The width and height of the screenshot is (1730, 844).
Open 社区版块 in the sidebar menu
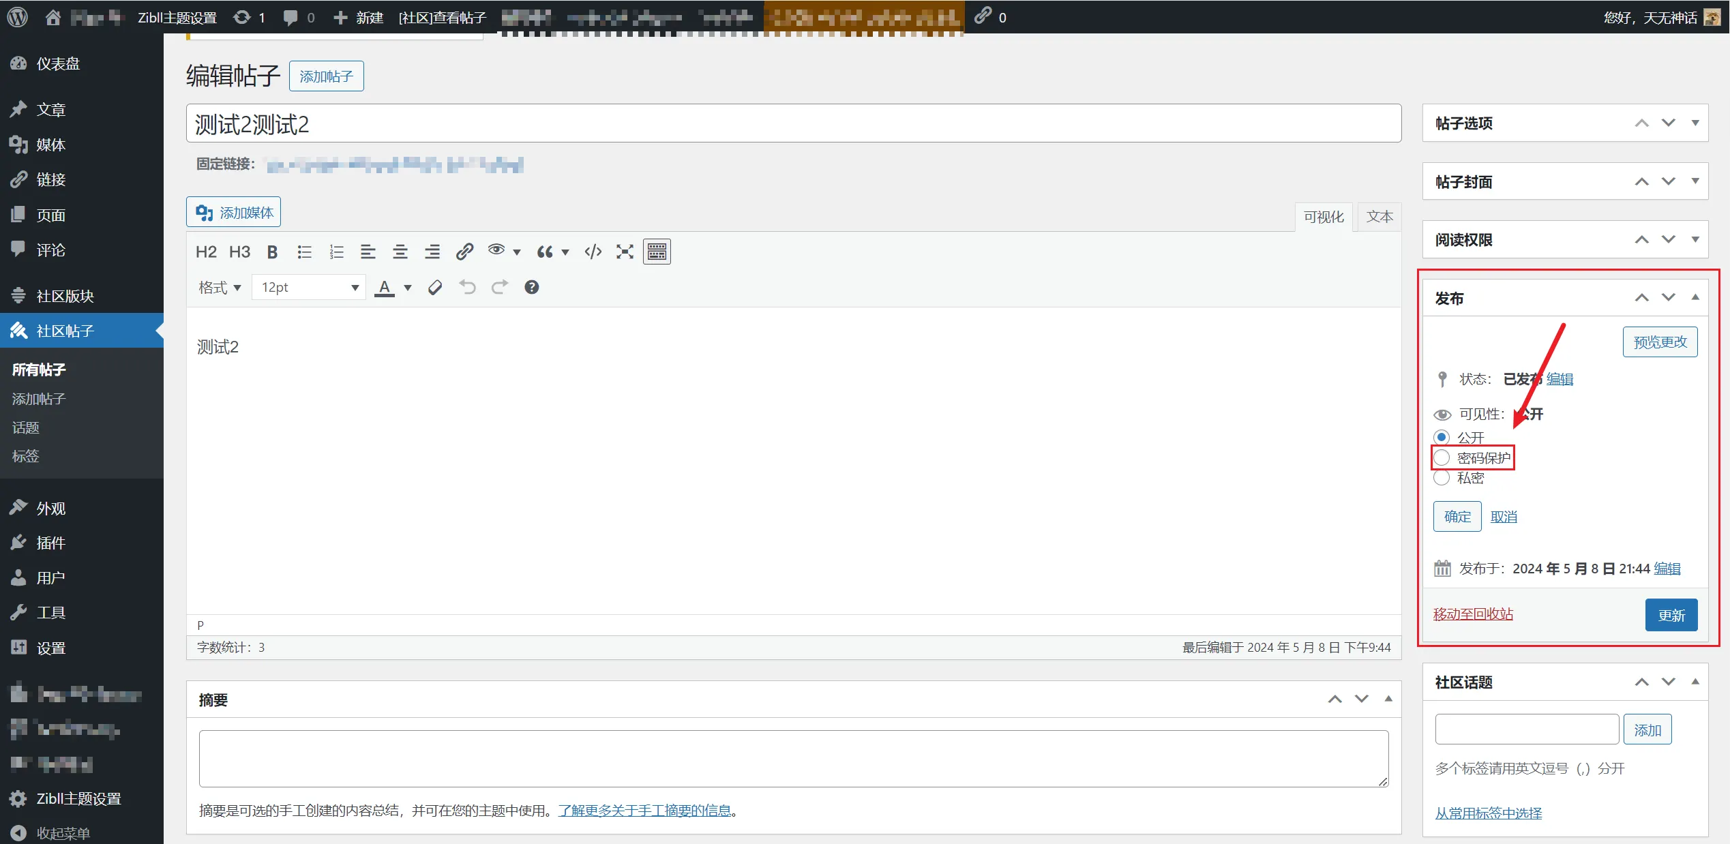(x=65, y=296)
